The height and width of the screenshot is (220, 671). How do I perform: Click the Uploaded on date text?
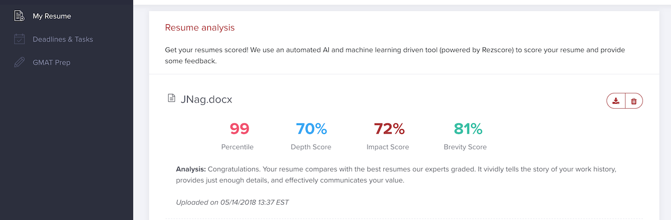pyautogui.click(x=232, y=202)
